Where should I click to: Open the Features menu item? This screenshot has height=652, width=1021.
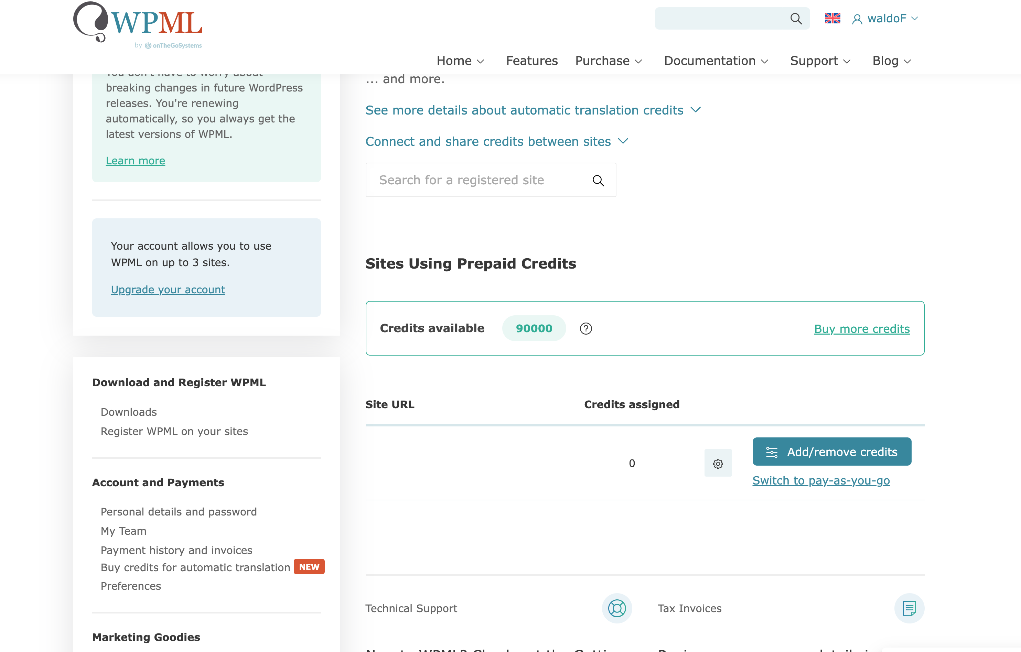532,61
